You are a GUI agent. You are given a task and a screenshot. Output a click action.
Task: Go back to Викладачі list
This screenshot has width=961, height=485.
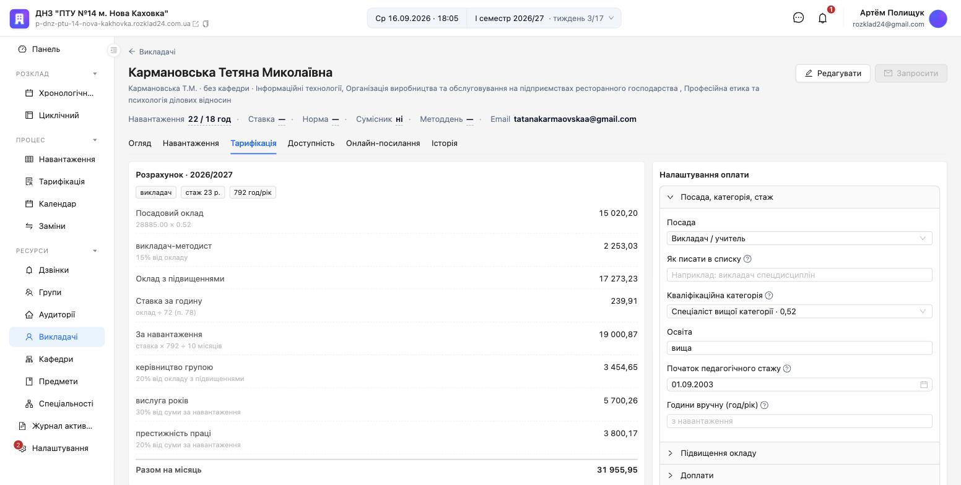click(152, 52)
